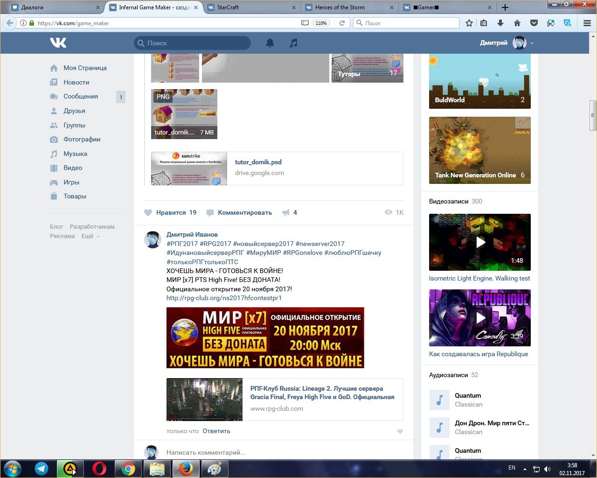This screenshot has width=597, height=478.
Task: Click Ответить under the comment
Action: pyautogui.click(x=216, y=431)
